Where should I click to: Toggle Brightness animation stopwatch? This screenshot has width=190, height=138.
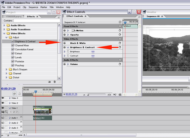tap(68, 52)
